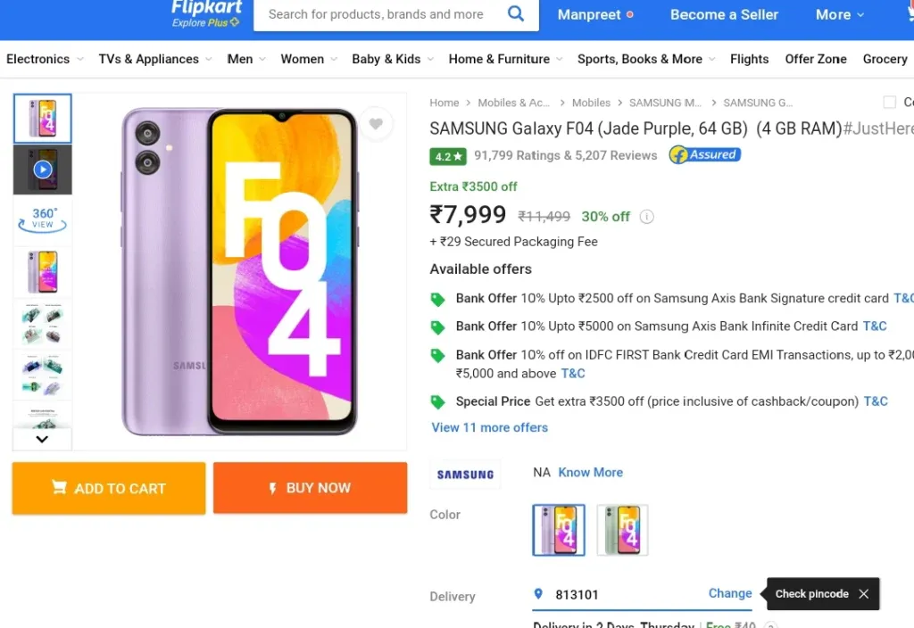This screenshot has width=914, height=628.
Task: Expand the Electronics category menu
Action: [45, 59]
